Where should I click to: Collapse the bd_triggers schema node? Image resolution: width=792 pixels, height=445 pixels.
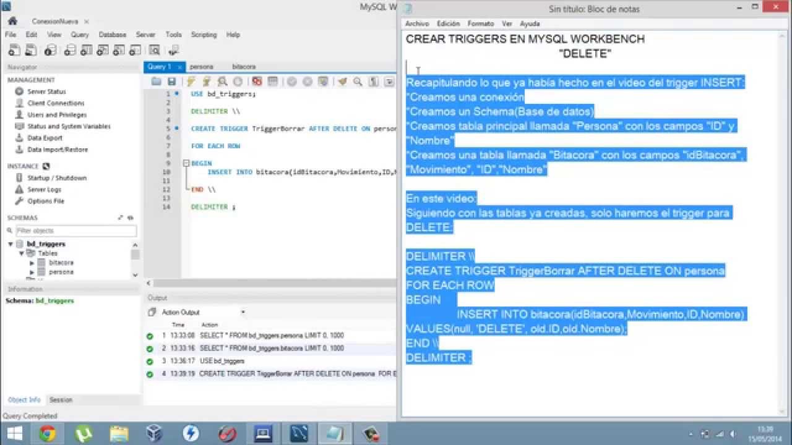[11, 244]
